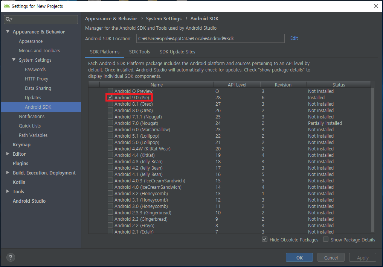
Task: Click the System Settings breadcrumb
Action: [x=164, y=18]
